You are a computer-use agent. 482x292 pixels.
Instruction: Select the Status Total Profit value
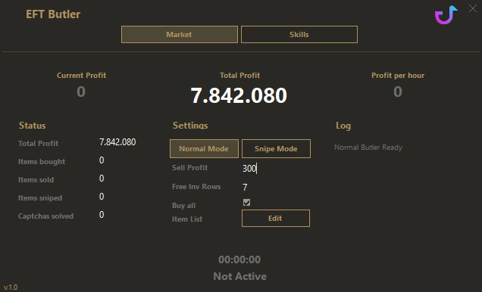(x=117, y=142)
